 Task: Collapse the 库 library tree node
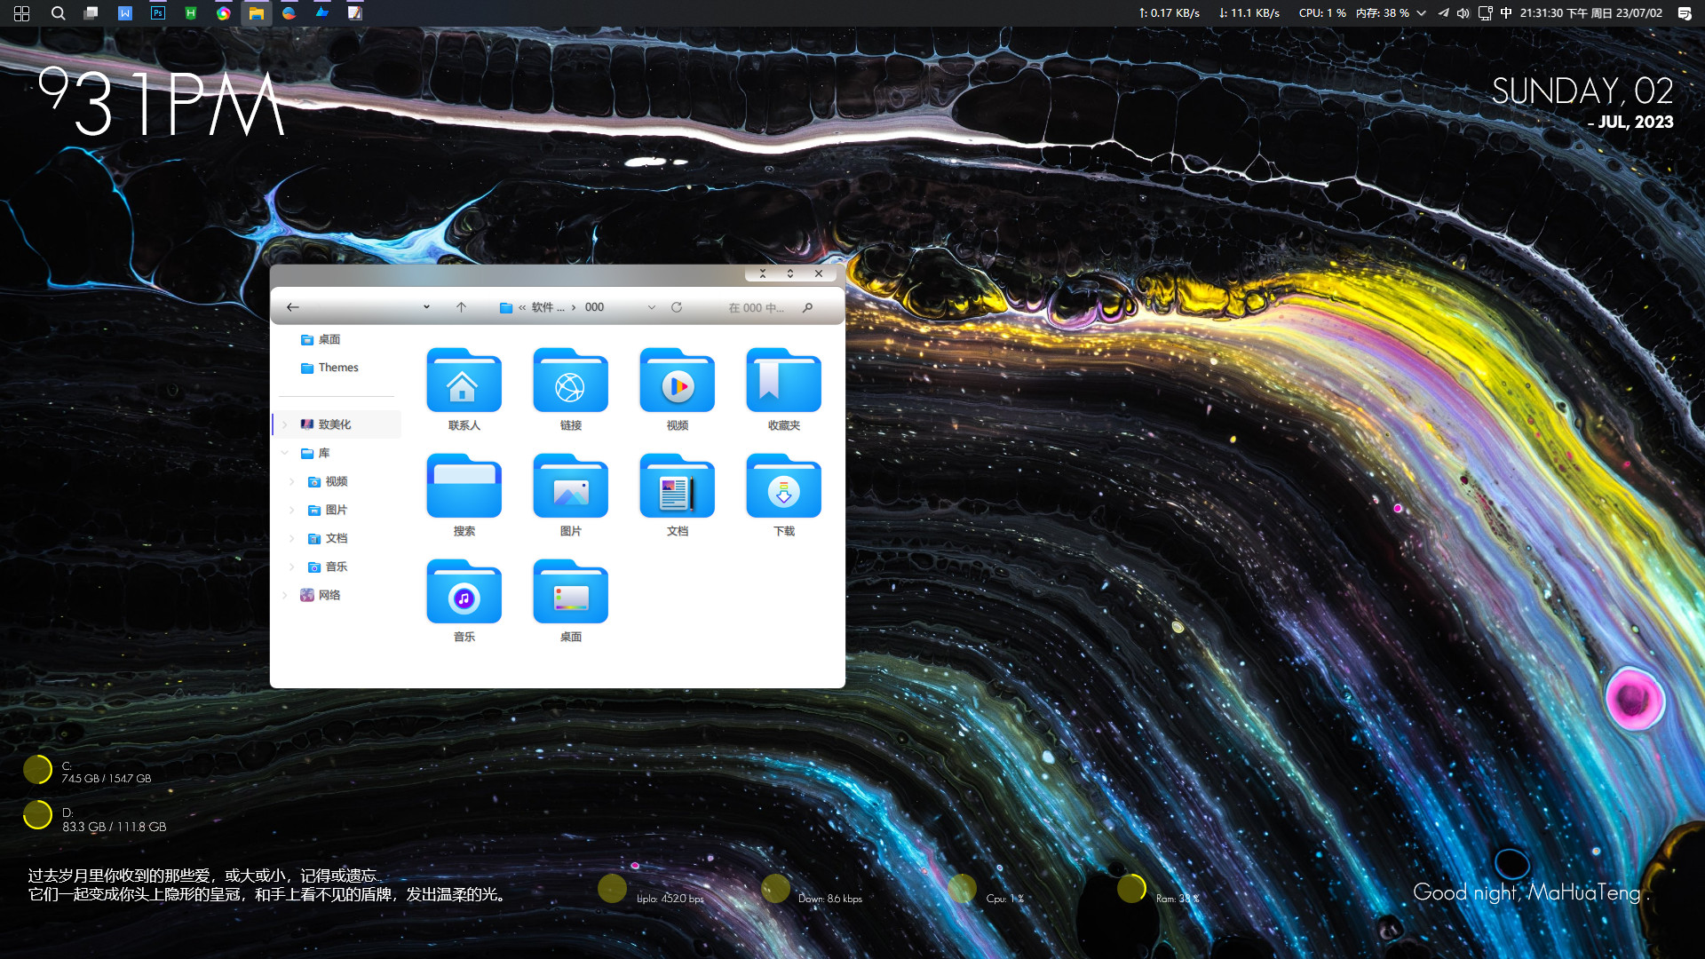[x=285, y=453]
